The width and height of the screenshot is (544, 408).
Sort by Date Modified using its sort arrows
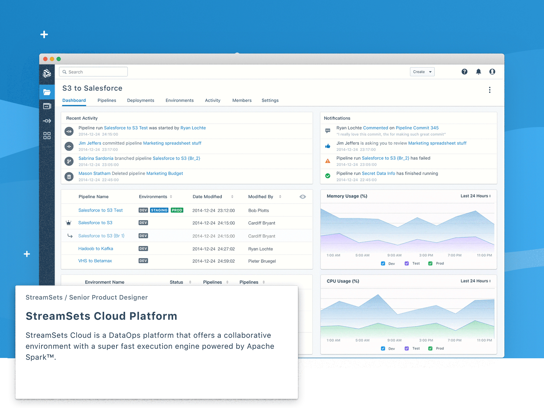[232, 197]
